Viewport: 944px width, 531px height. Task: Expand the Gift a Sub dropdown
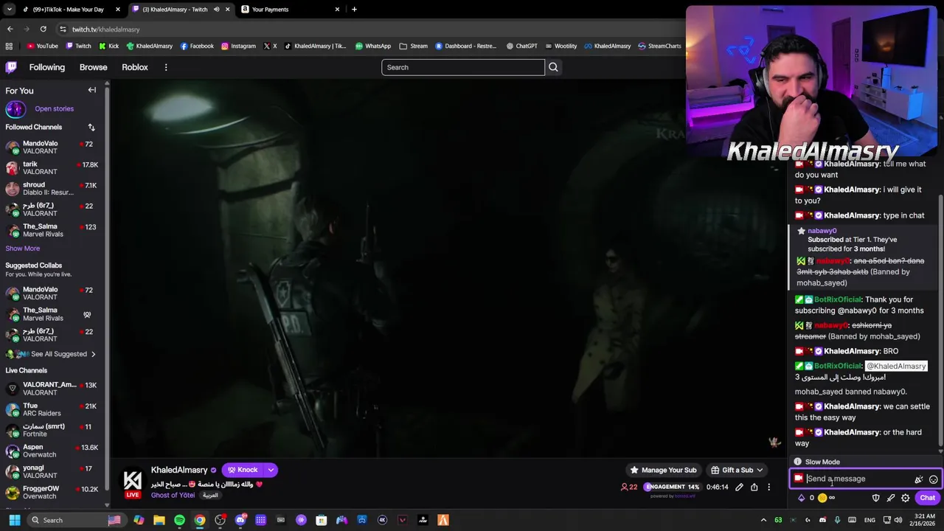tap(760, 470)
